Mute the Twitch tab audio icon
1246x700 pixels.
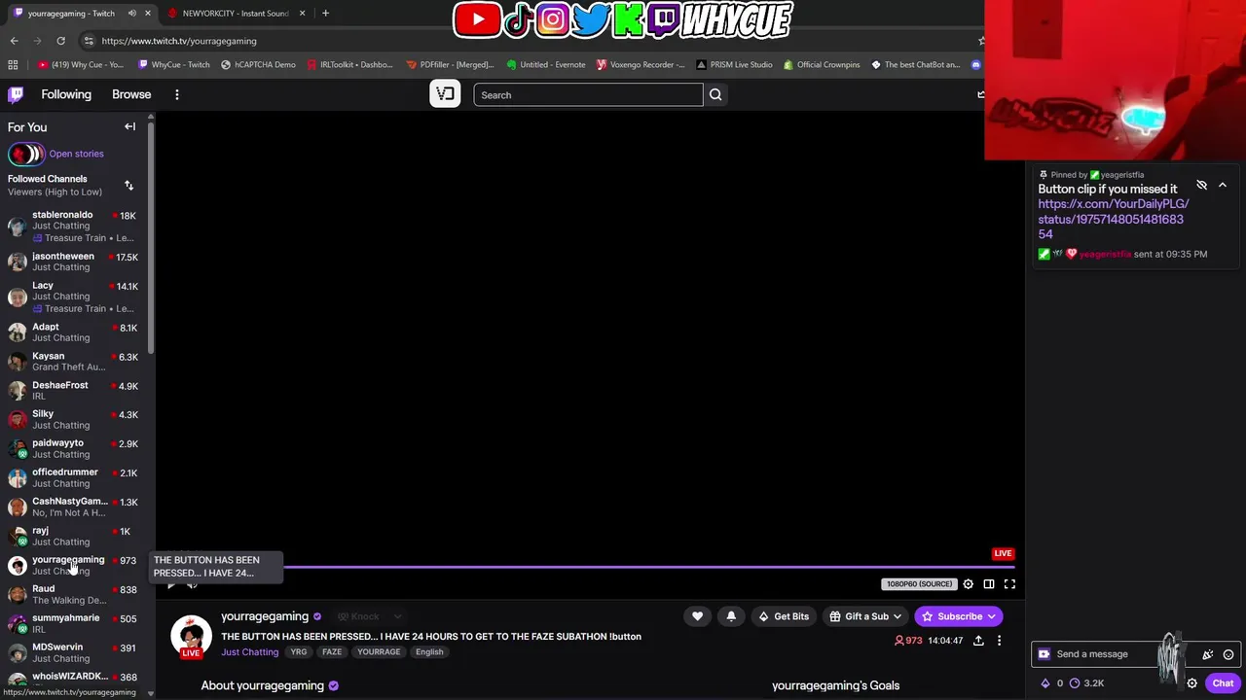tap(131, 13)
